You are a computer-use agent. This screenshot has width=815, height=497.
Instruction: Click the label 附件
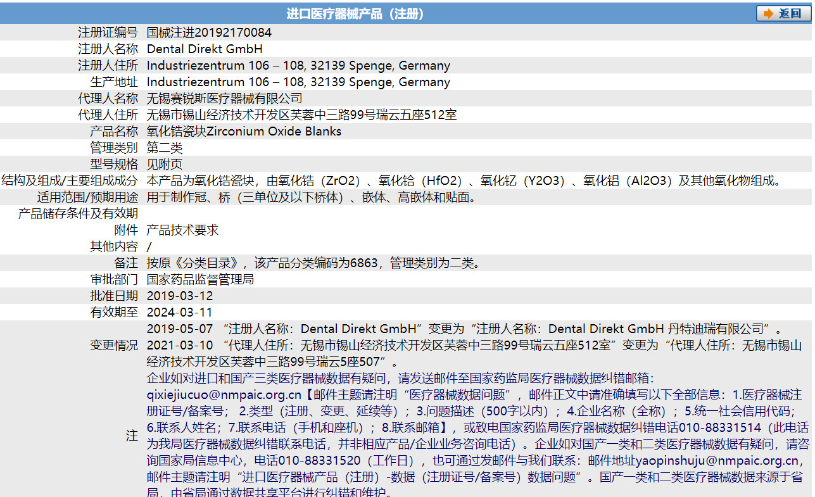click(x=126, y=230)
